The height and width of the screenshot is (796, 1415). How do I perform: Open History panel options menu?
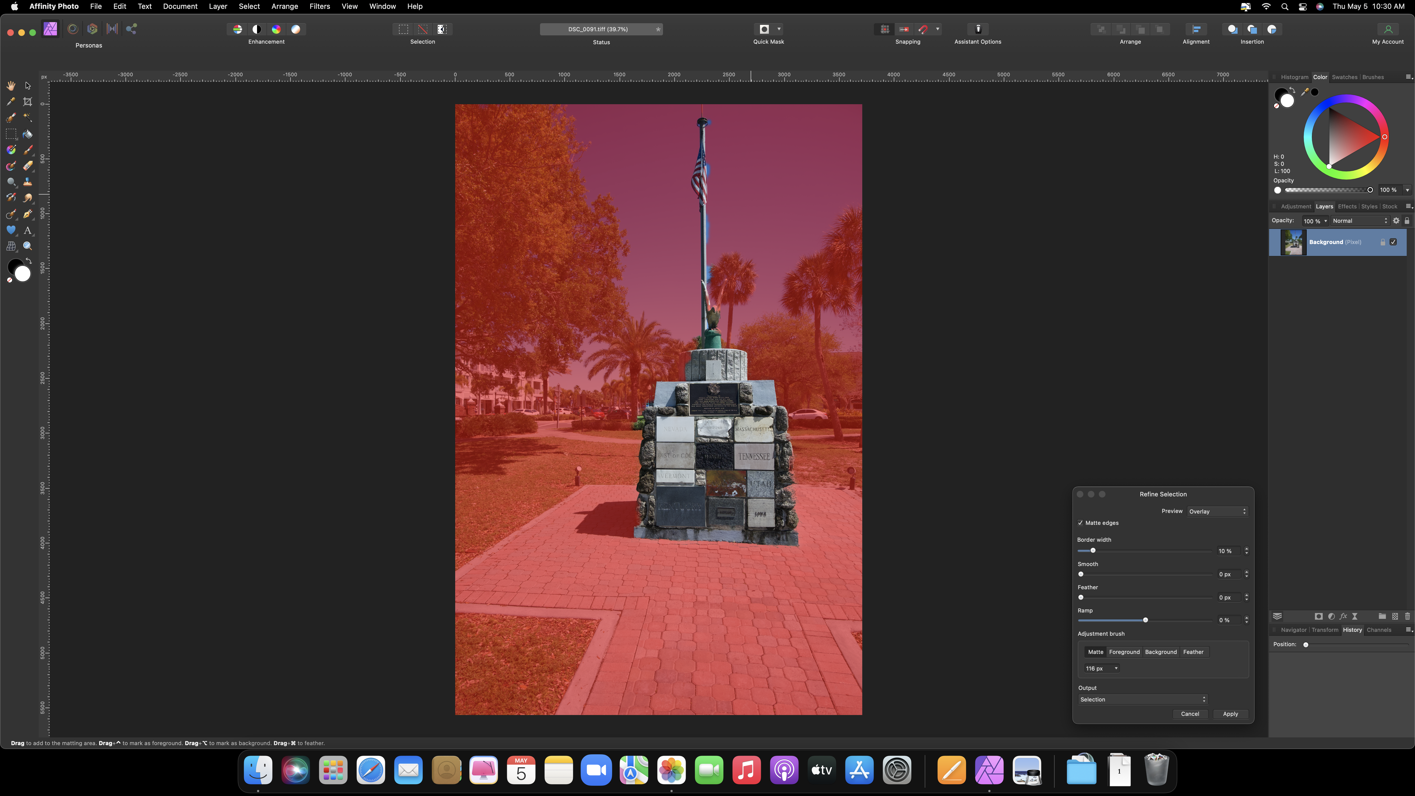coord(1408,630)
